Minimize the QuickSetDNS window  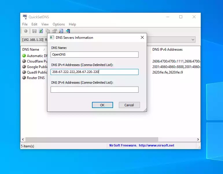pyautogui.click(x=168, y=17)
